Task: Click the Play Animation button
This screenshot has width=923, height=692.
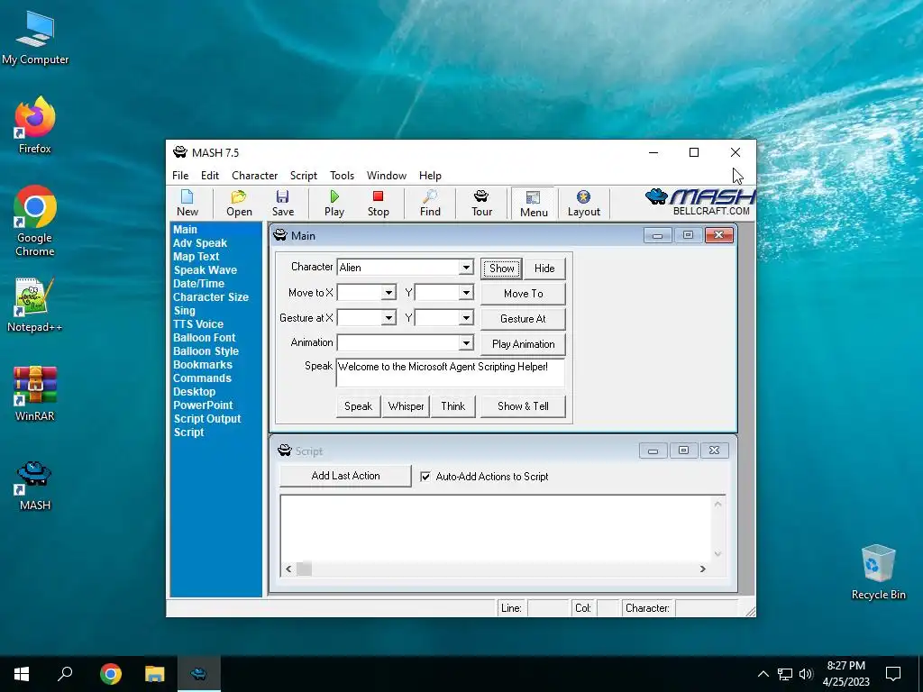Action: pos(524,344)
